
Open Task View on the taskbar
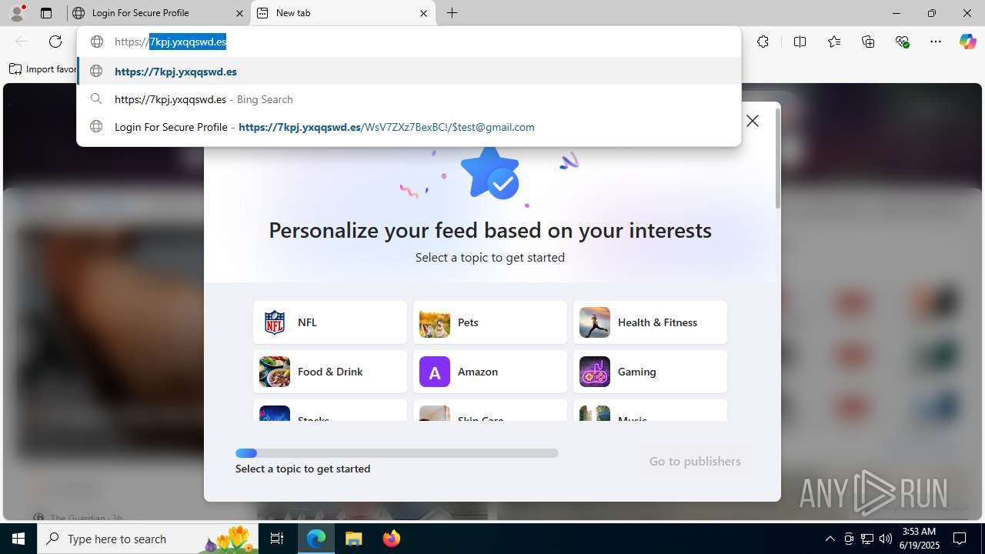pos(277,539)
